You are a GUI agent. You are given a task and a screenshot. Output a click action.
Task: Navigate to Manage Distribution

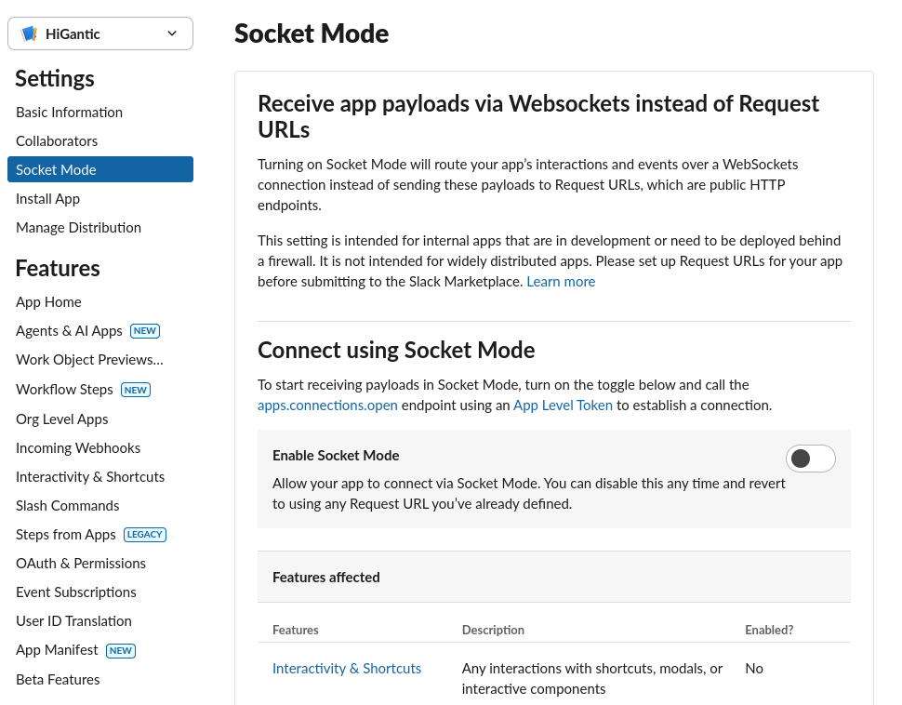[78, 227]
